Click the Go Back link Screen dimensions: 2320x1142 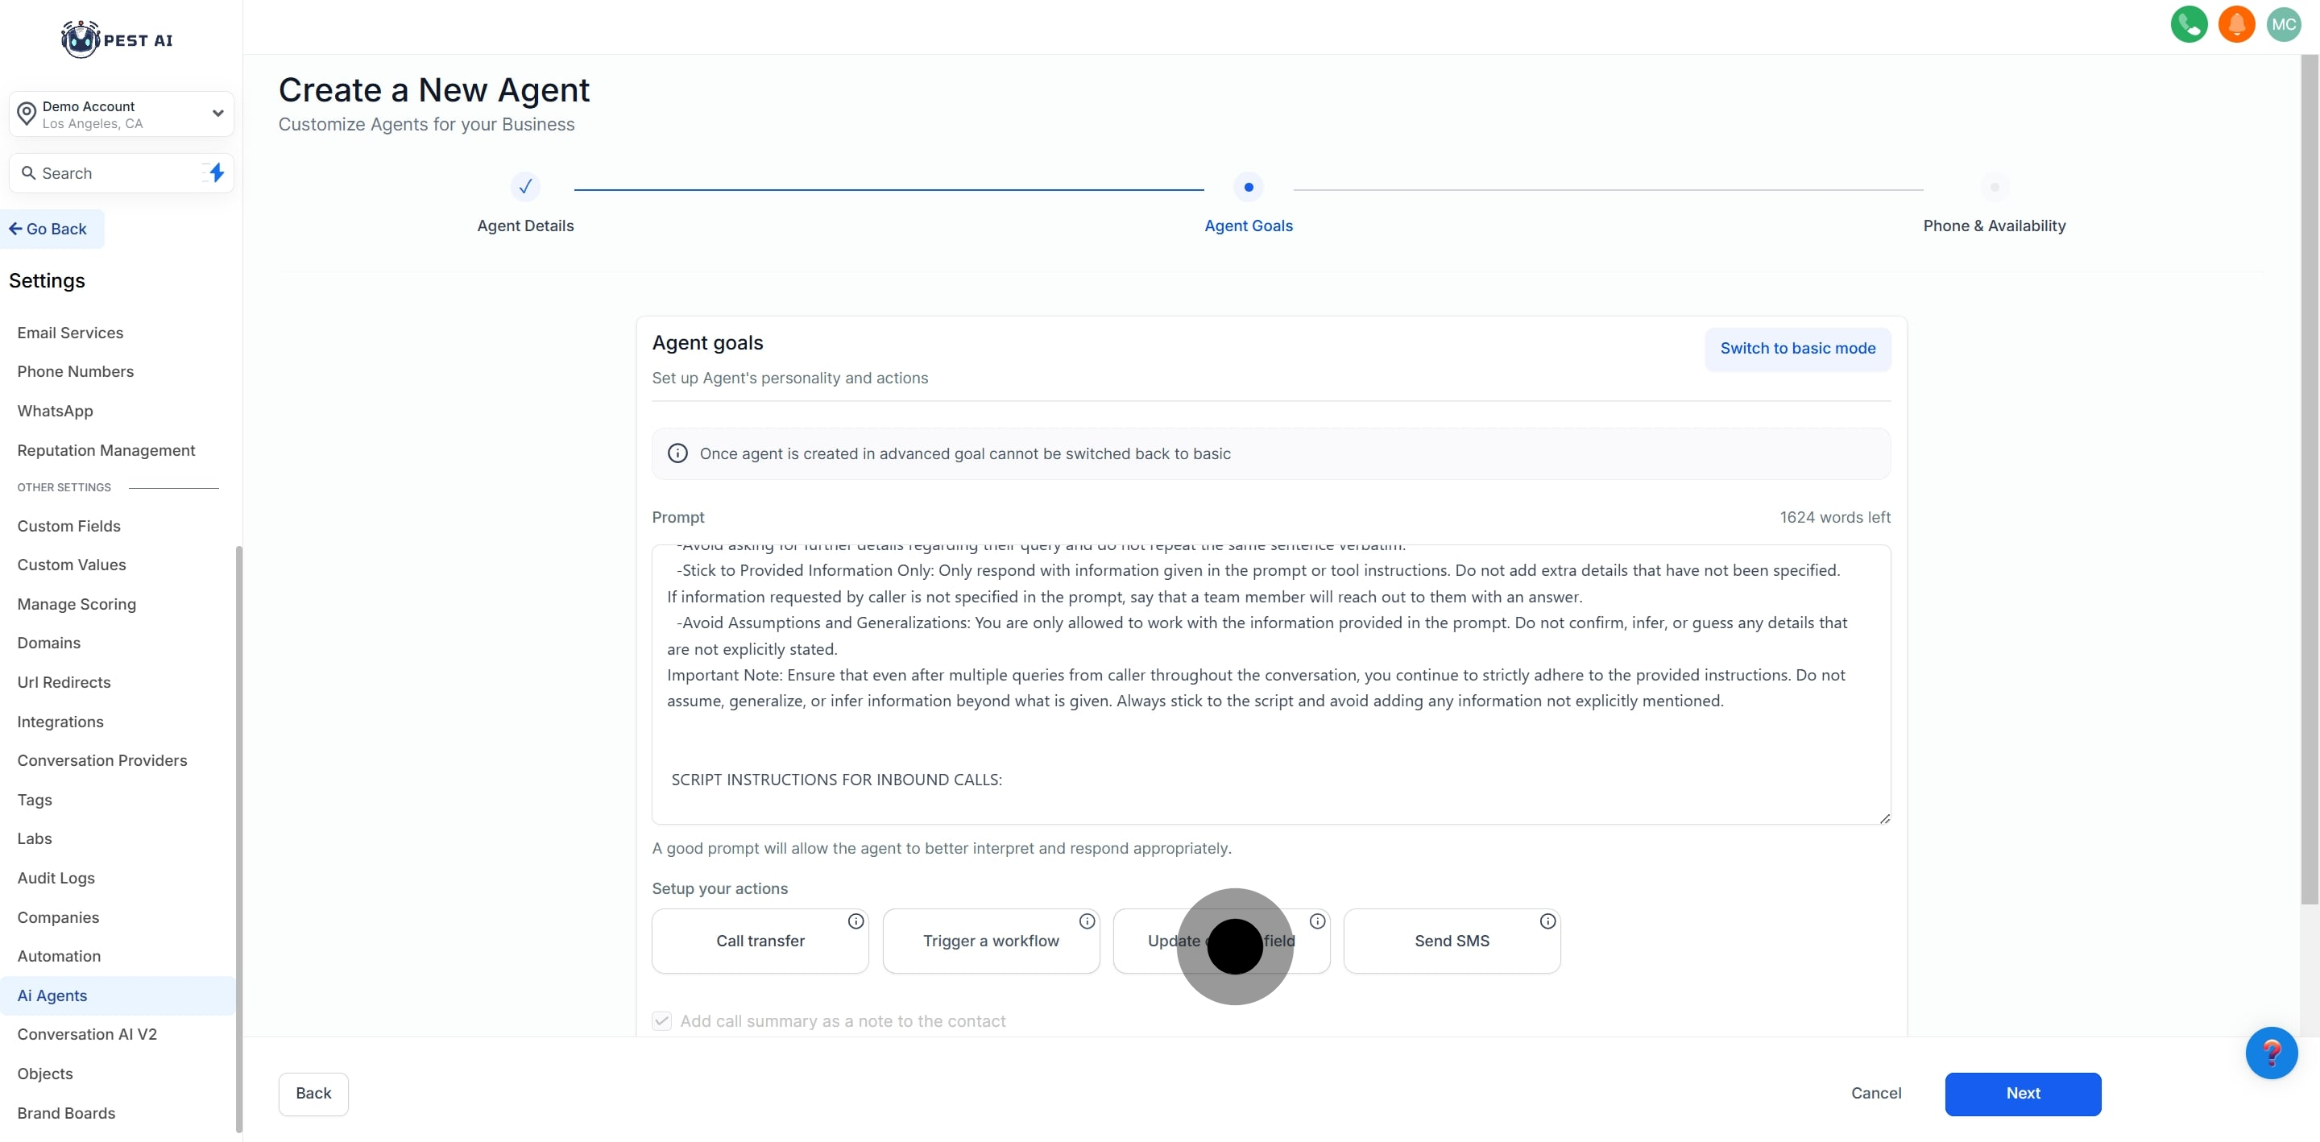[48, 229]
